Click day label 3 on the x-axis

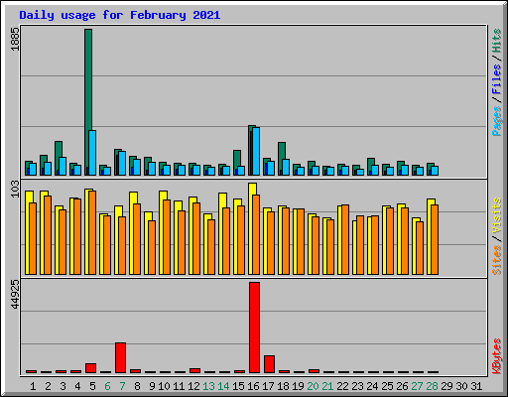63,386
